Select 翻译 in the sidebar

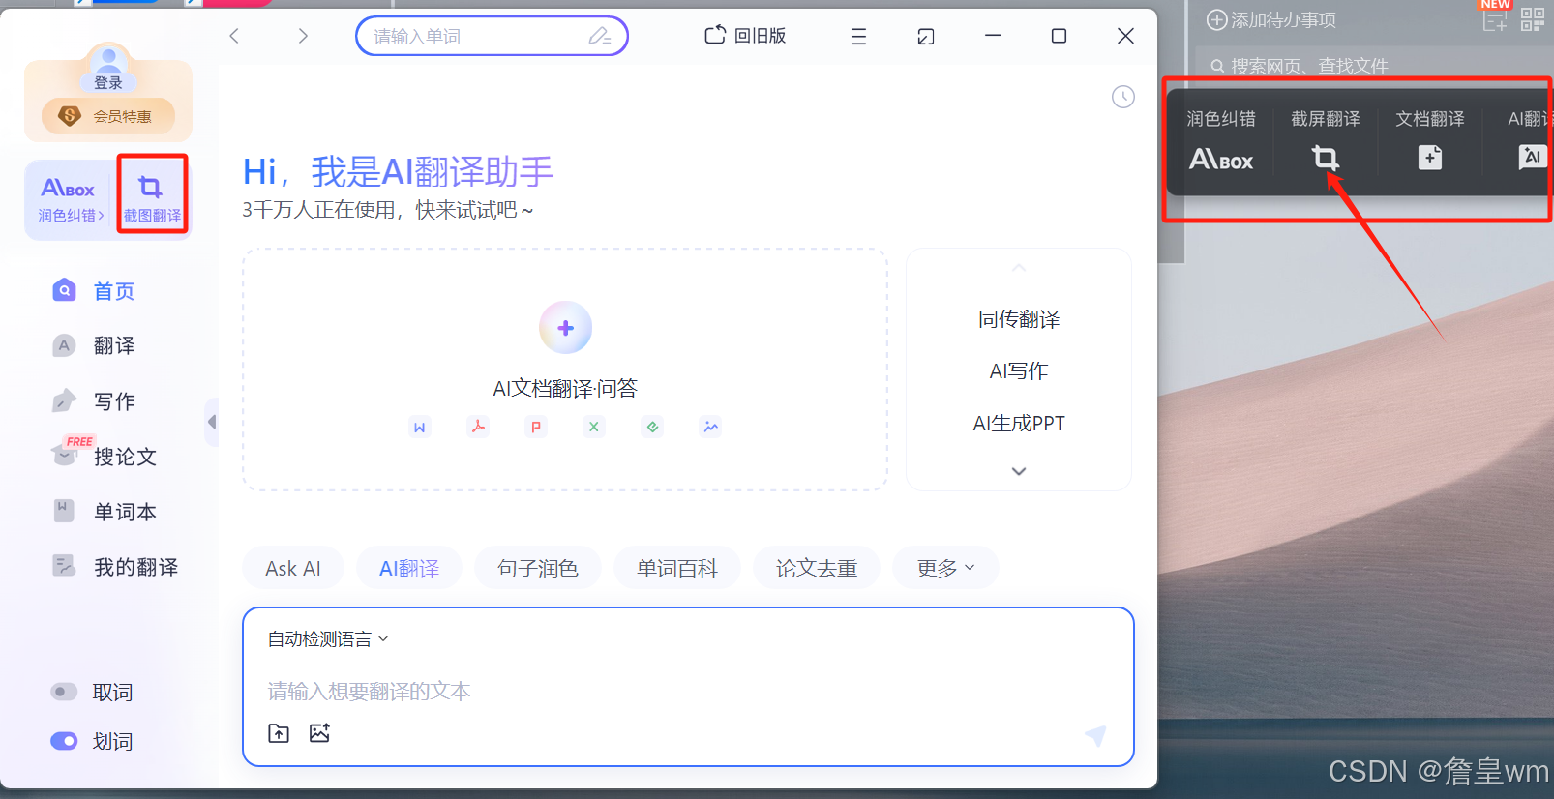pyautogui.click(x=95, y=345)
